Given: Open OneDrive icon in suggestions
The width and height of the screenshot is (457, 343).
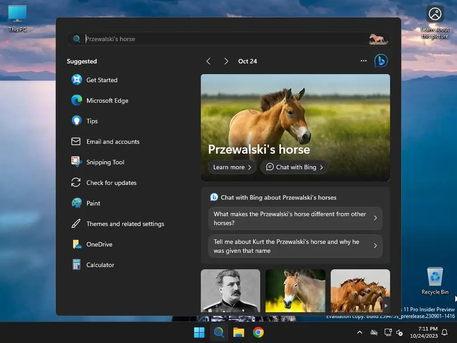Looking at the screenshot, I should click(77, 244).
